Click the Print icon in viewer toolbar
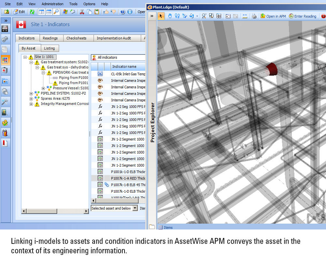 click(254, 16)
